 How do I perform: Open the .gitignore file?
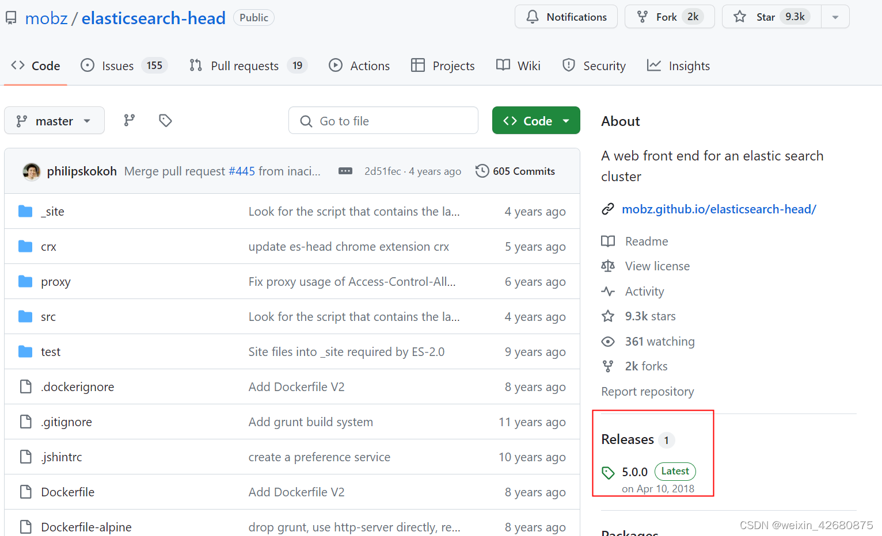(x=67, y=422)
